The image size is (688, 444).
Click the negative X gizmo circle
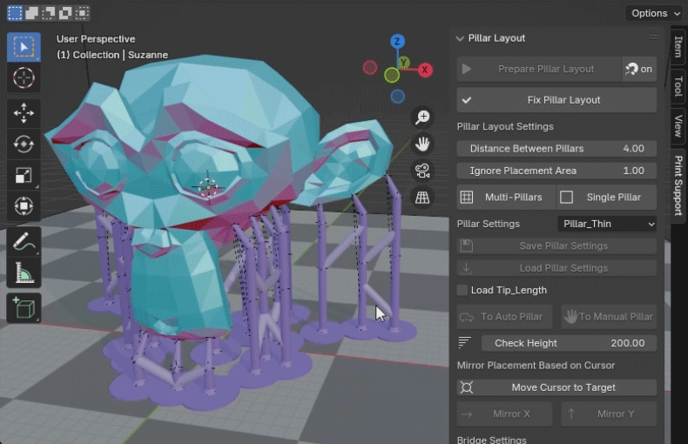pyautogui.click(x=370, y=68)
